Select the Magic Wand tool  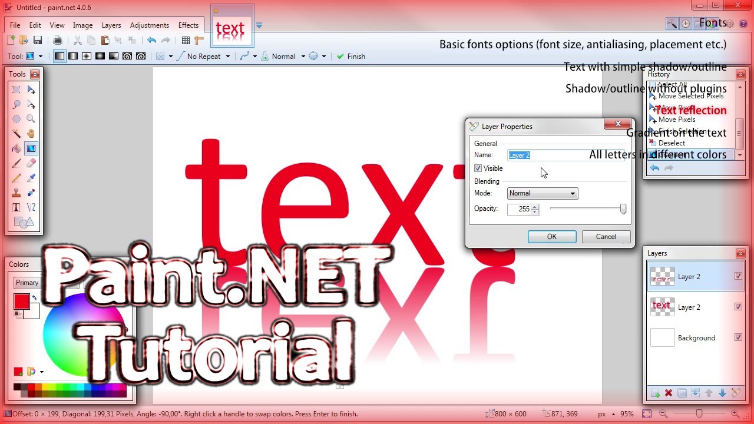coord(16,134)
